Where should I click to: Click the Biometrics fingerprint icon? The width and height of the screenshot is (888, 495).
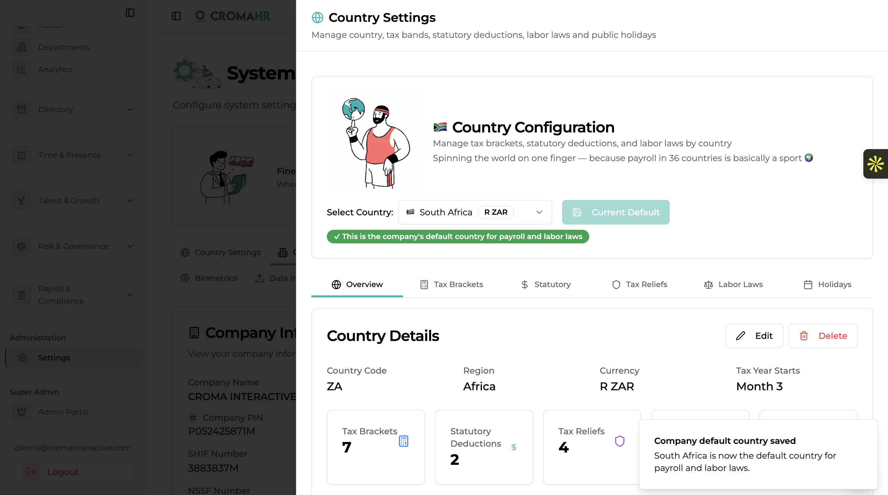185,278
